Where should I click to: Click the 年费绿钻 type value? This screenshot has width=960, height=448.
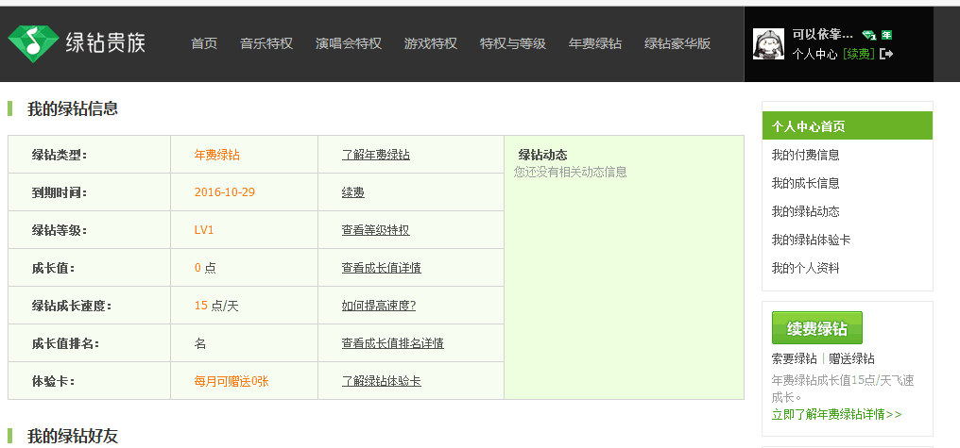click(216, 156)
